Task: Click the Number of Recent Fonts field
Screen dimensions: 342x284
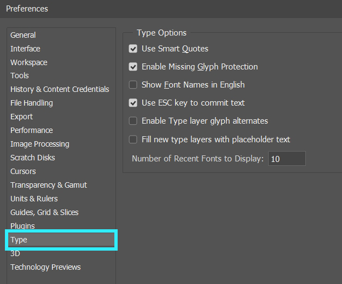Action: click(287, 159)
